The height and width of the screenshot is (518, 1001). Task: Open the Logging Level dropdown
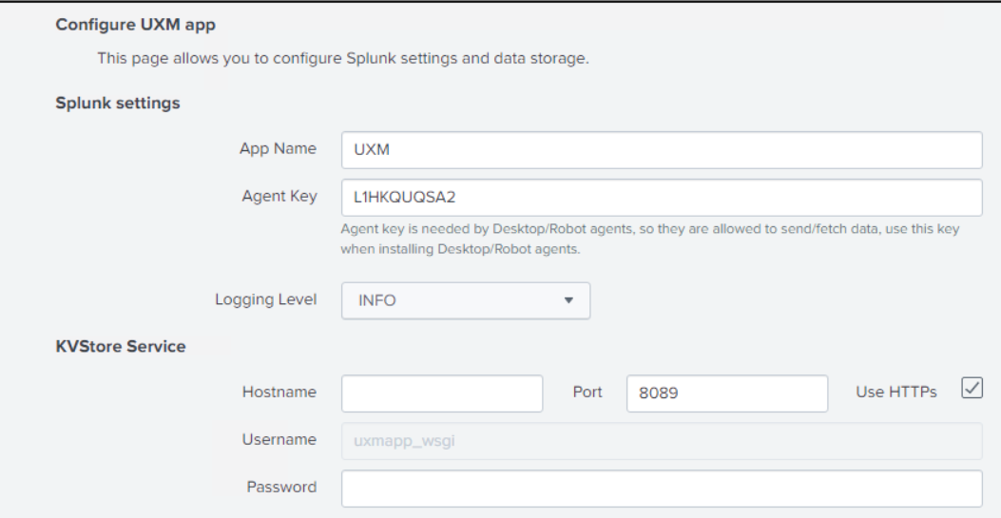click(x=466, y=300)
